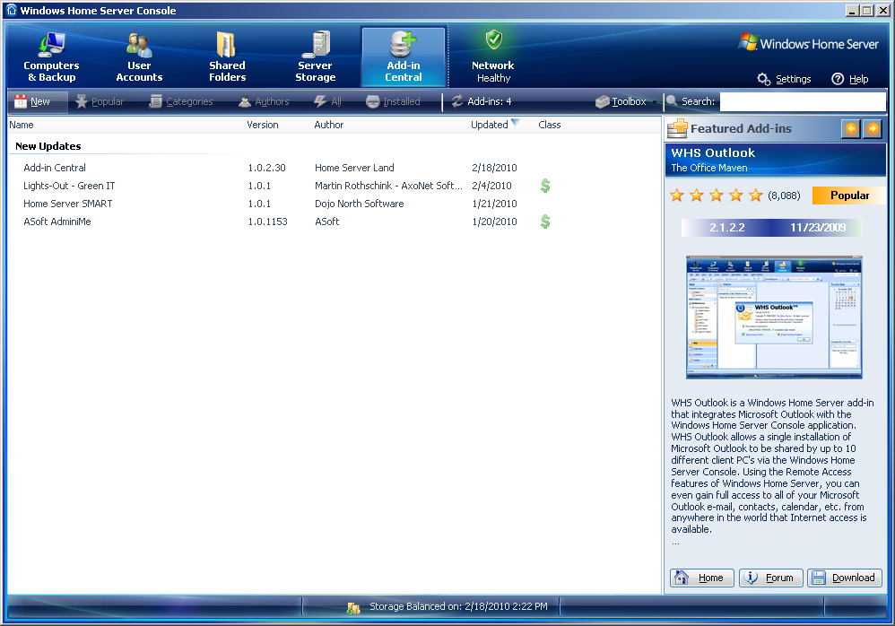Screen dimensions: 895x626
Task: Click the 2.1.2.2 version label
Action: click(x=726, y=228)
